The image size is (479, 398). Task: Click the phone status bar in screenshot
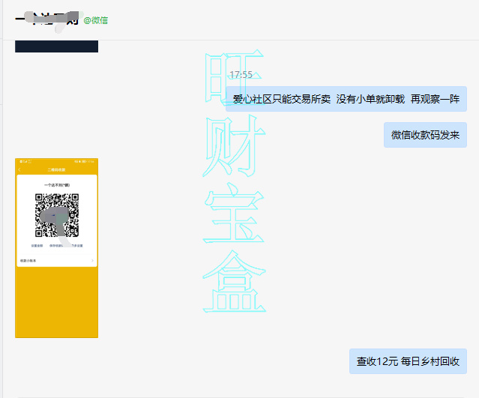pos(56,161)
